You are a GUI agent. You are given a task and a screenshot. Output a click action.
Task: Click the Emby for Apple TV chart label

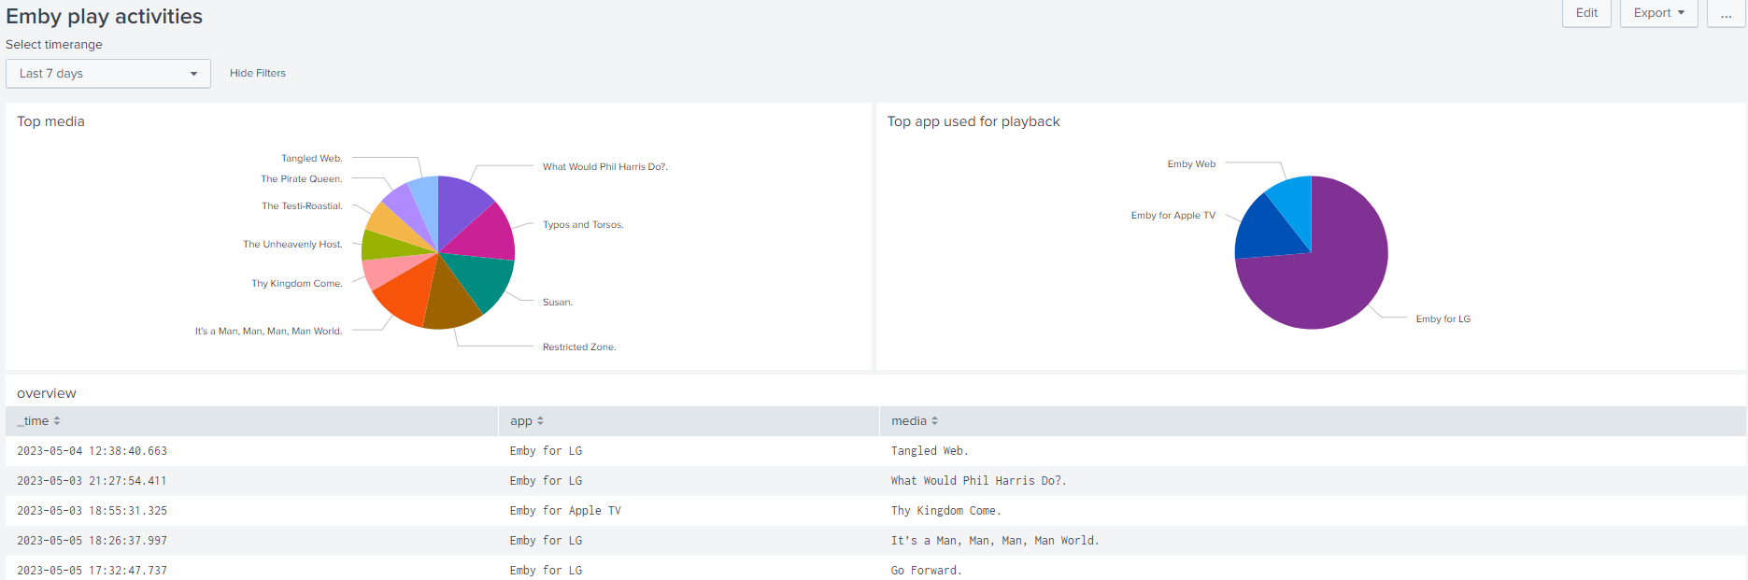click(x=1173, y=216)
